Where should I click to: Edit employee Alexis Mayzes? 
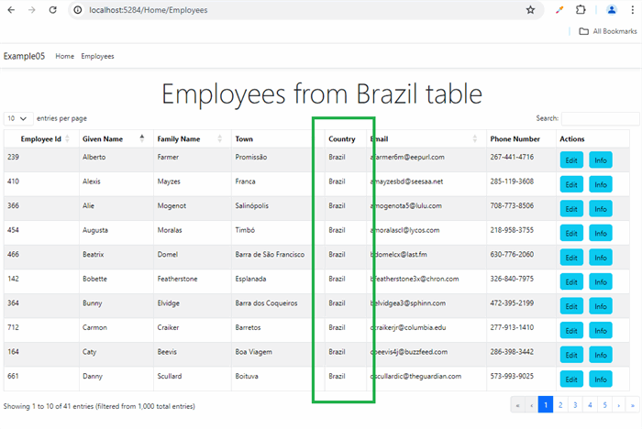pyautogui.click(x=571, y=184)
